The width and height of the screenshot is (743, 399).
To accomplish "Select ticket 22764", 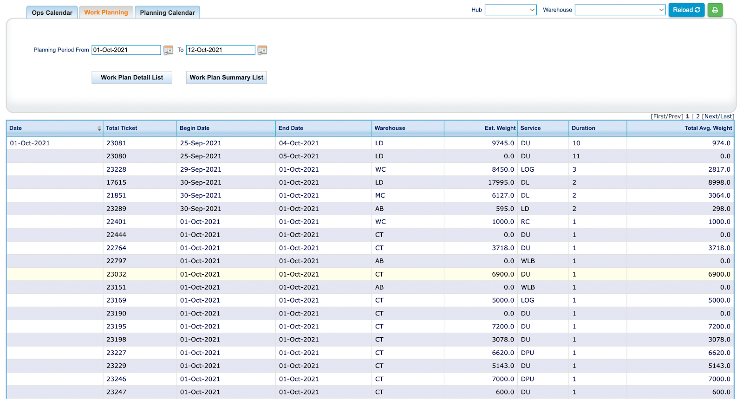I will tap(116, 248).
